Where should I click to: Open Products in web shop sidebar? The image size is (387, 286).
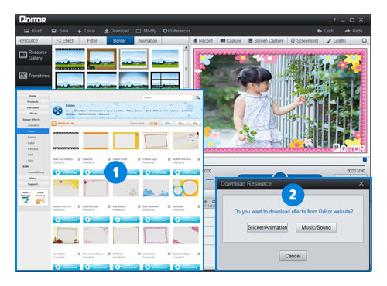coord(33,102)
